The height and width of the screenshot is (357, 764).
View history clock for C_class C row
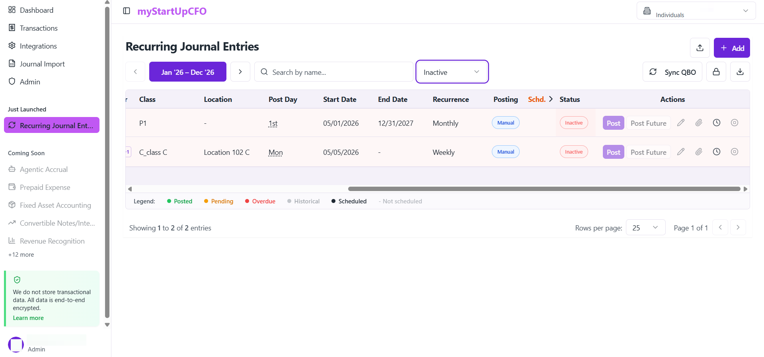coord(717,152)
